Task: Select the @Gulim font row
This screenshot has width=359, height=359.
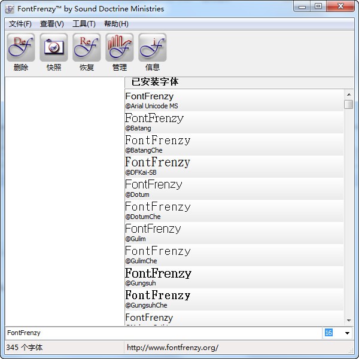Action: point(234,233)
